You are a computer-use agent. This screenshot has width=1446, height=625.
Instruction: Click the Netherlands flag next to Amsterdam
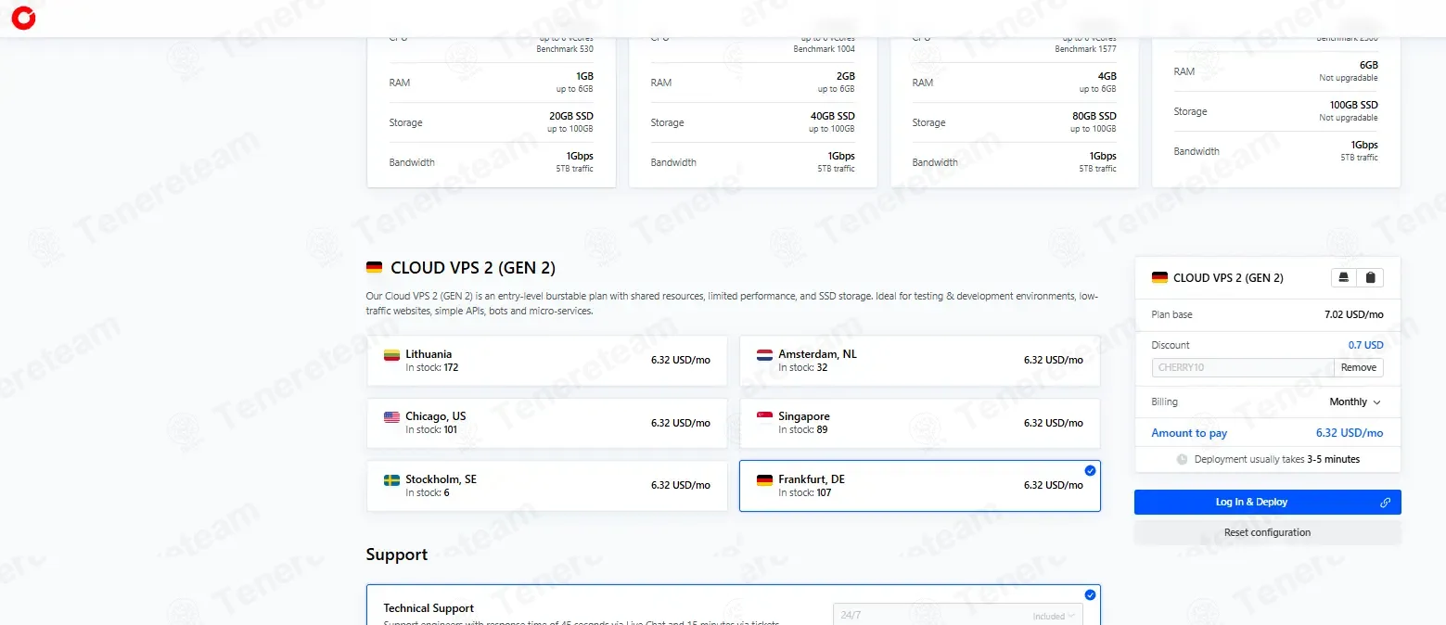(764, 355)
